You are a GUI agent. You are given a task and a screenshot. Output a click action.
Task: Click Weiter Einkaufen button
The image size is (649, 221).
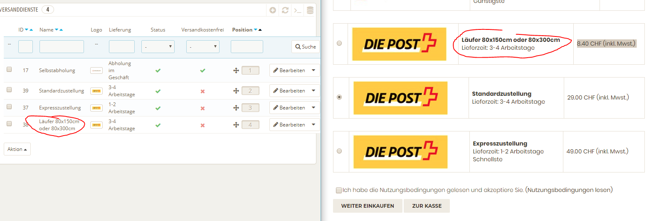[368, 206]
